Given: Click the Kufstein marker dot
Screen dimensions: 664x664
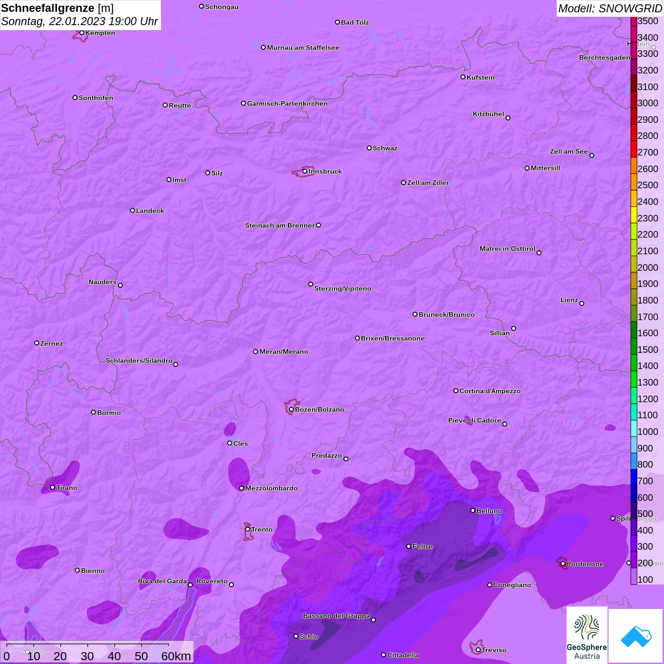Looking at the screenshot, I should click(x=463, y=77).
